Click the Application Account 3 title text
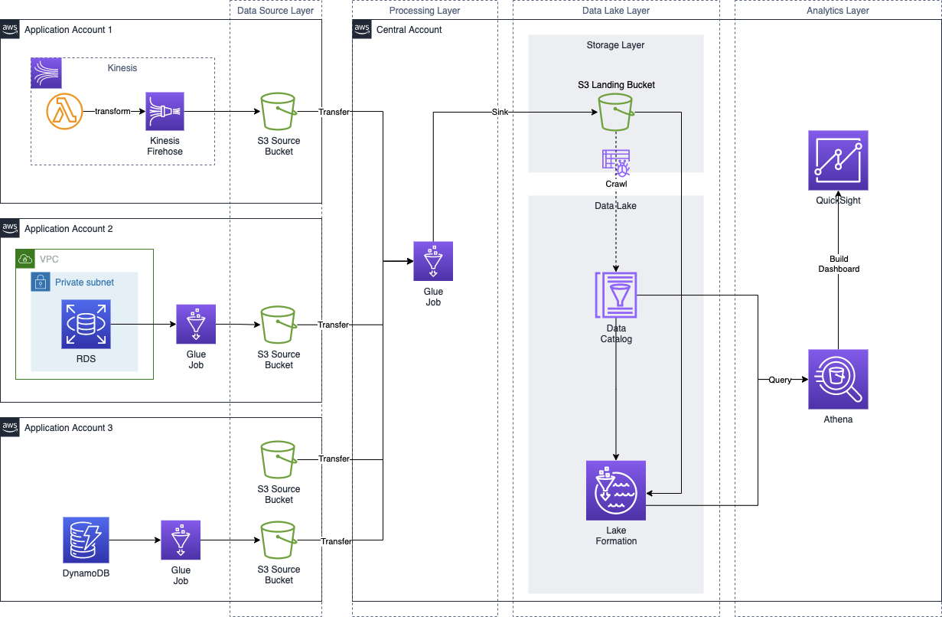942x617 pixels. 69,428
